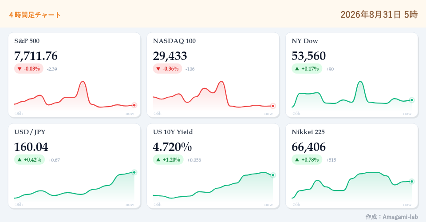This screenshot has width=426, height=222.
Task: Click the +0.78% change badge
Action: [307, 160]
